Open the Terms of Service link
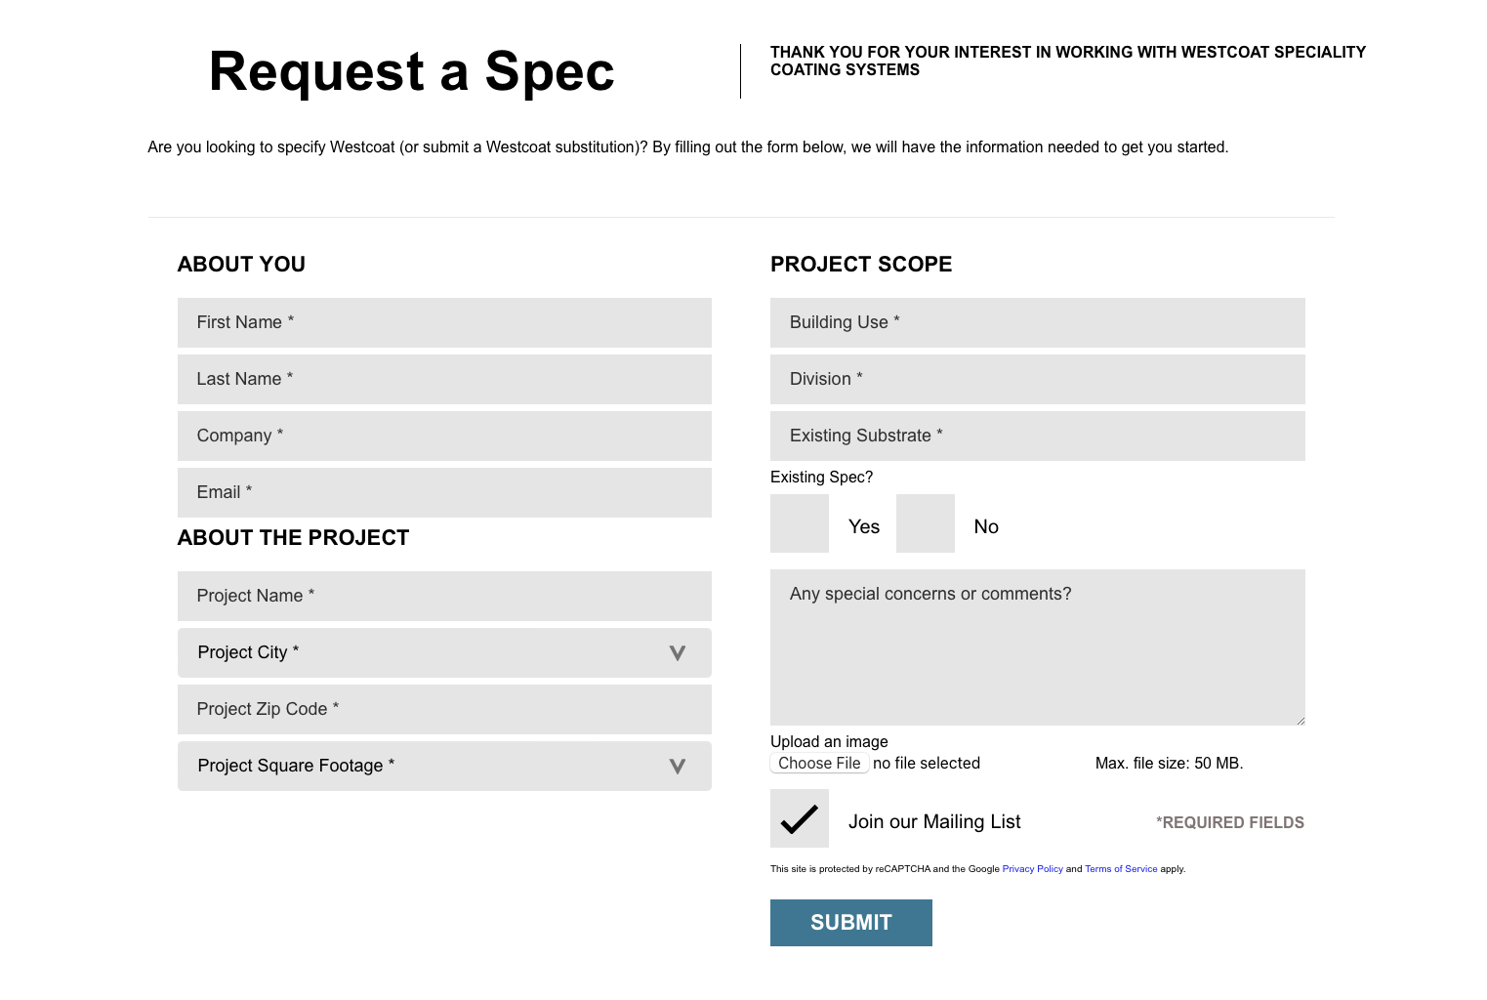This screenshot has width=1487, height=1000. [x=1120, y=868]
